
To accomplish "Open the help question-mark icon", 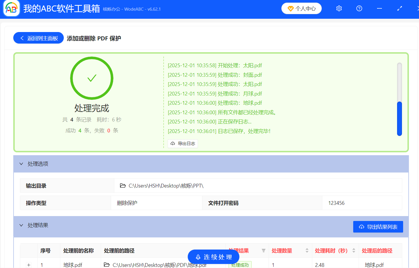I will 359,8.
